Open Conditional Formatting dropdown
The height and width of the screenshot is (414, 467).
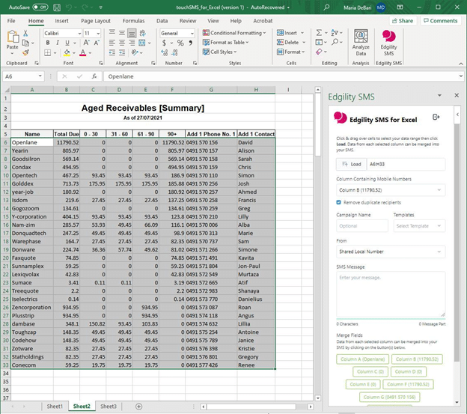point(235,33)
